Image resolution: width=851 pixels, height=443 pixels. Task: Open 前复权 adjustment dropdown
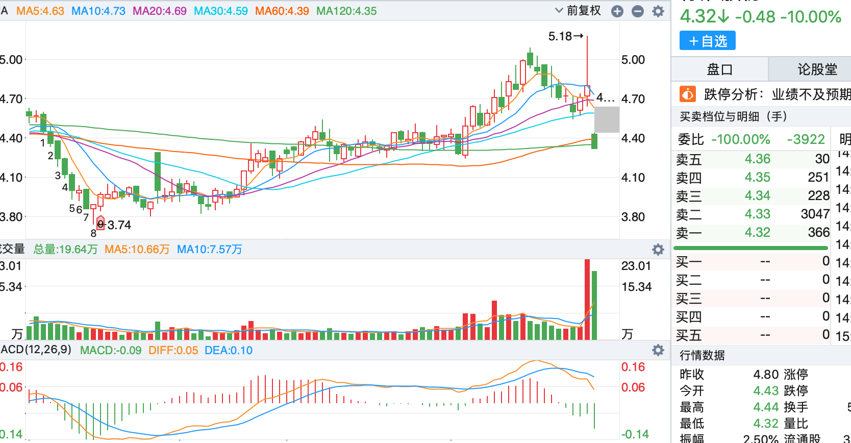point(578,11)
